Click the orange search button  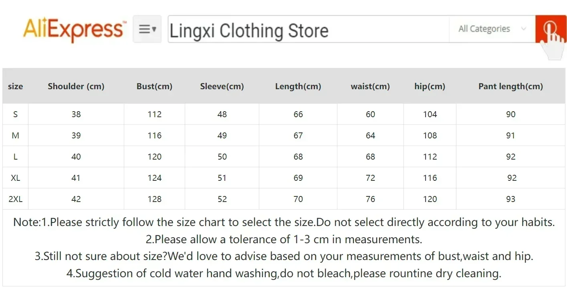pos(551,29)
